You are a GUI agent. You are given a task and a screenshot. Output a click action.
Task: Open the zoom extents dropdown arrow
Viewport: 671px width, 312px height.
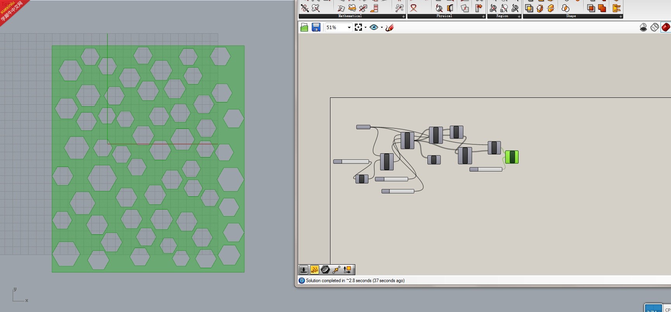(365, 28)
